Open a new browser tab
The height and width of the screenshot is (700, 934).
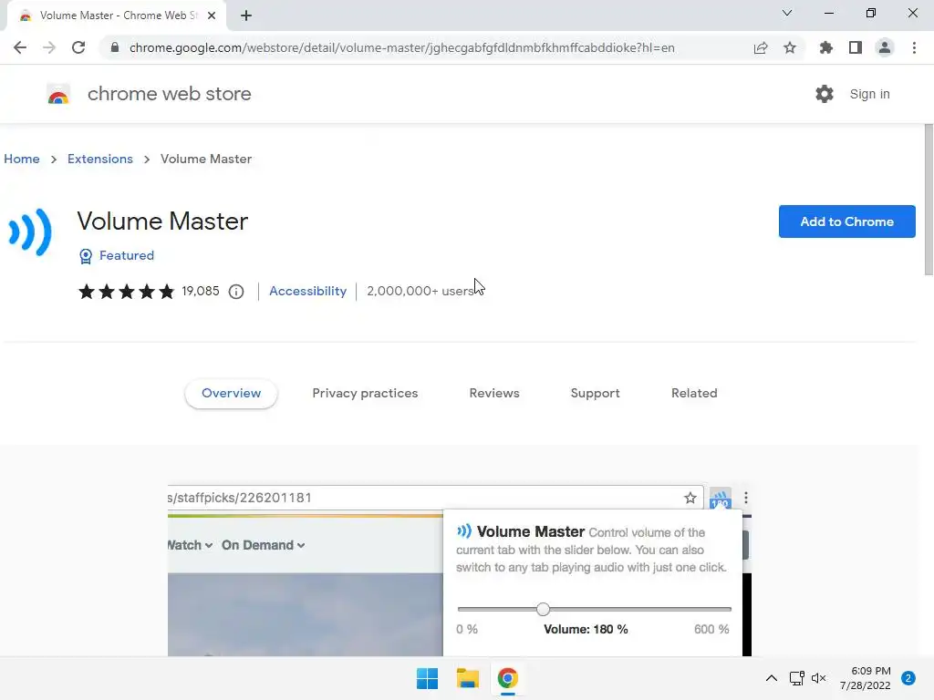[x=246, y=15]
